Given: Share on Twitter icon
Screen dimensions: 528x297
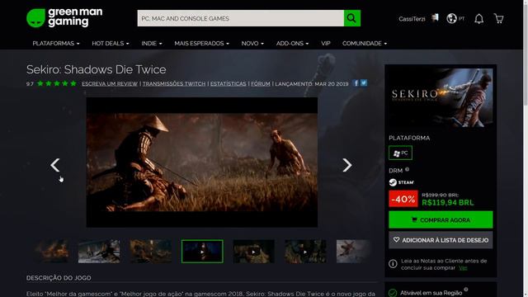Looking at the screenshot, I should (364, 82).
